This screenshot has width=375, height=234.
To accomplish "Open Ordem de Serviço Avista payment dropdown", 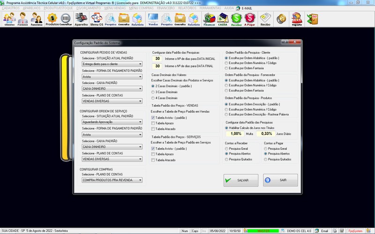I will (112, 135).
